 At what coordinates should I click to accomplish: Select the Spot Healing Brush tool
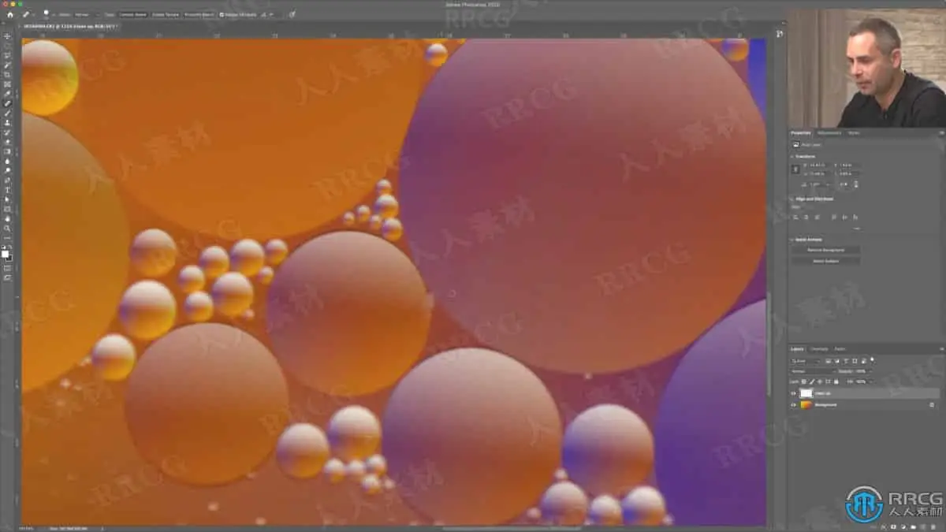(x=8, y=103)
